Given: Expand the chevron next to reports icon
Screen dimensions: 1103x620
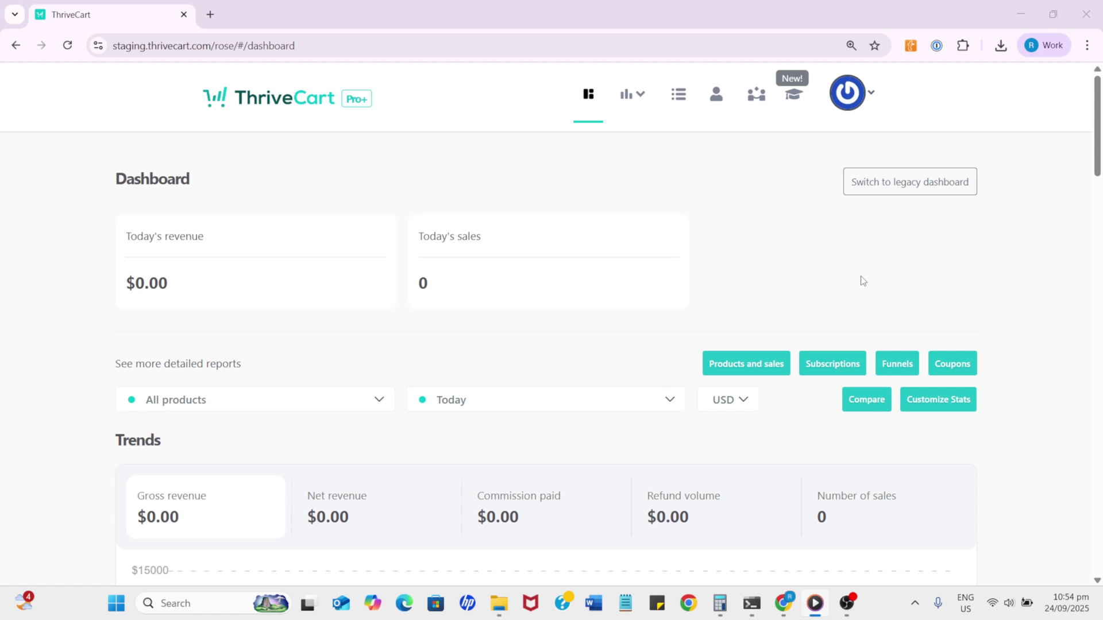Looking at the screenshot, I should [x=641, y=94].
